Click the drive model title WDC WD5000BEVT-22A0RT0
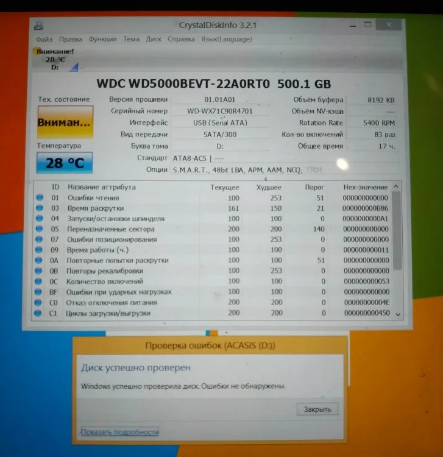This screenshot has height=457, width=443. click(x=183, y=84)
